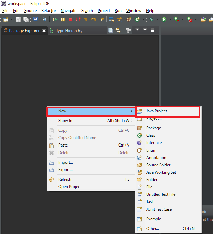The width and height of the screenshot is (213, 234).
Task: Click the Step Over icon
Action: pyautogui.click(x=94, y=19)
